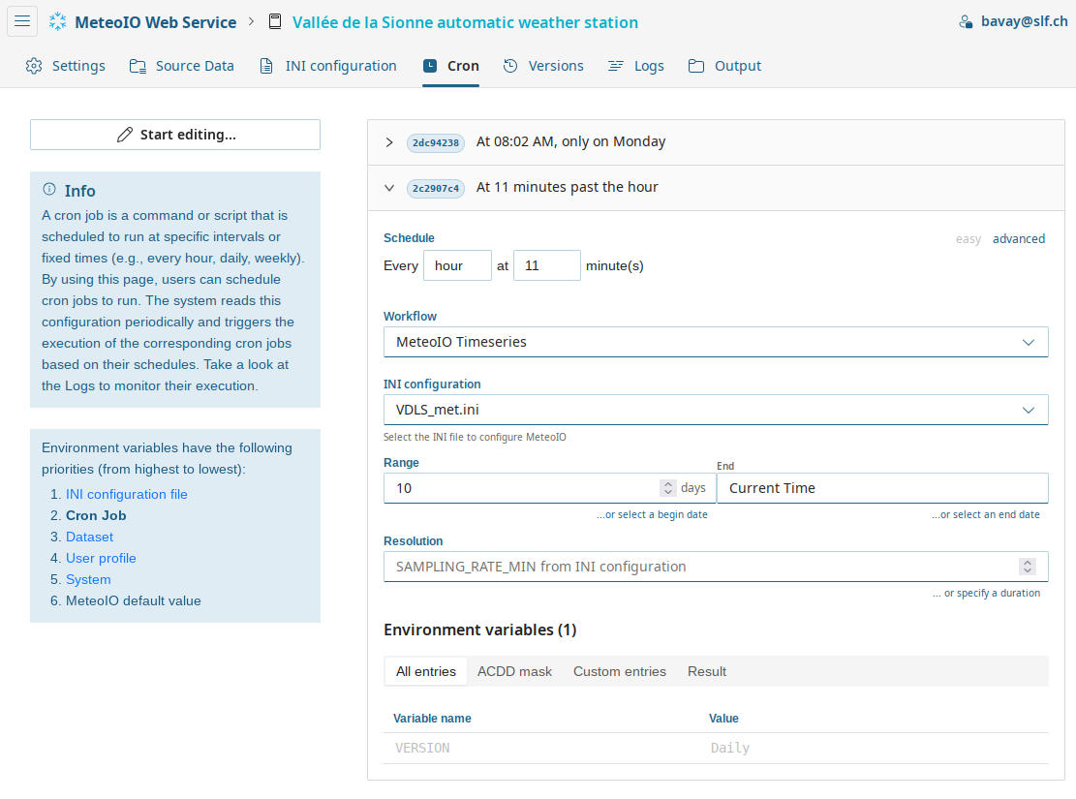Click the Start editing button
1076x799 pixels.
coord(175,135)
